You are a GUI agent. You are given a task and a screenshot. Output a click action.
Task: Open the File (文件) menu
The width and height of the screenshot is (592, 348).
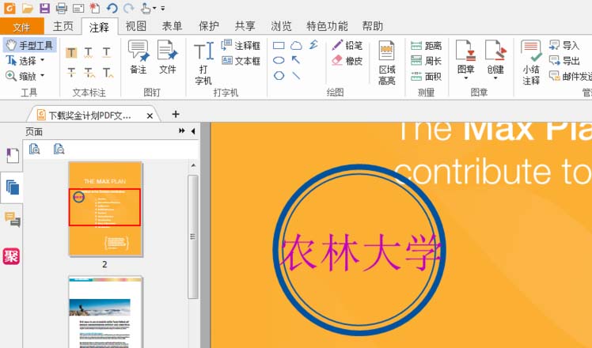[x=21, y=27]
